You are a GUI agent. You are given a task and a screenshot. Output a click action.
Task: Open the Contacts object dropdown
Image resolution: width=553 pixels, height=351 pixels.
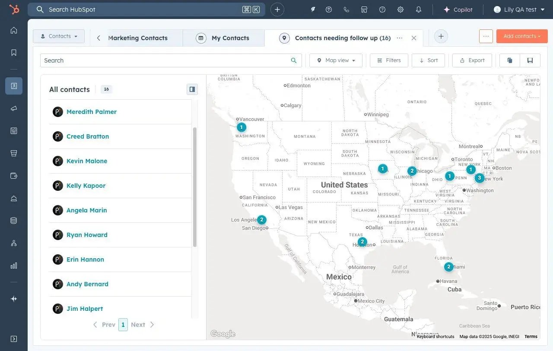[59, 36]
